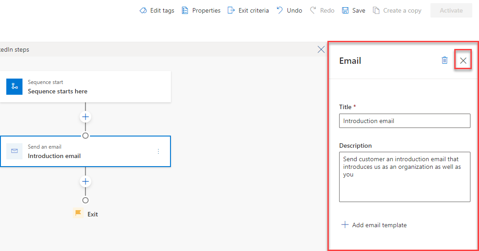Save the sequence
Viewport: 479px width, 251px height.
tap(354, 10)
